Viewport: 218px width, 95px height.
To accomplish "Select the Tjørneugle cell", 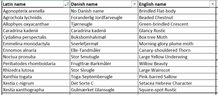I will (x=104, y=24).
